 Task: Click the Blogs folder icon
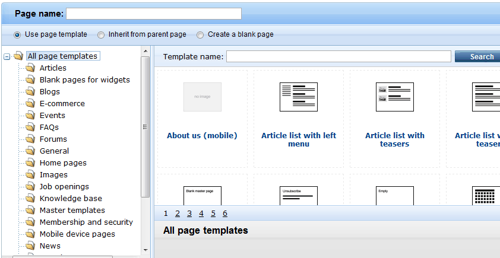tap(30, 91)
